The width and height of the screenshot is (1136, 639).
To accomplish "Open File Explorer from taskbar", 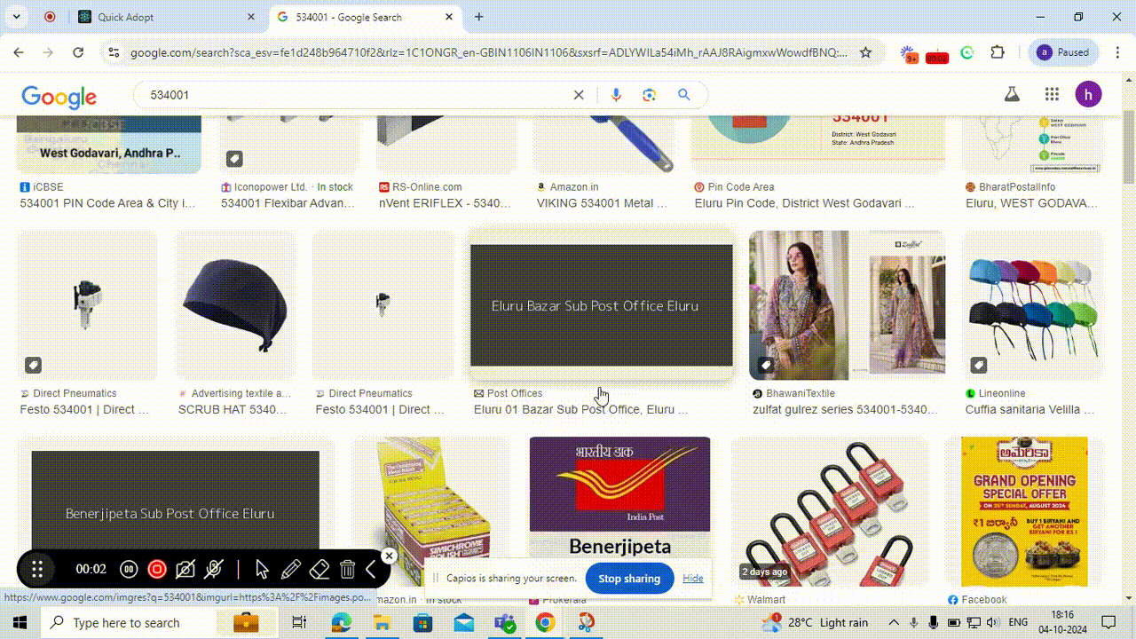I will (382, 622).
